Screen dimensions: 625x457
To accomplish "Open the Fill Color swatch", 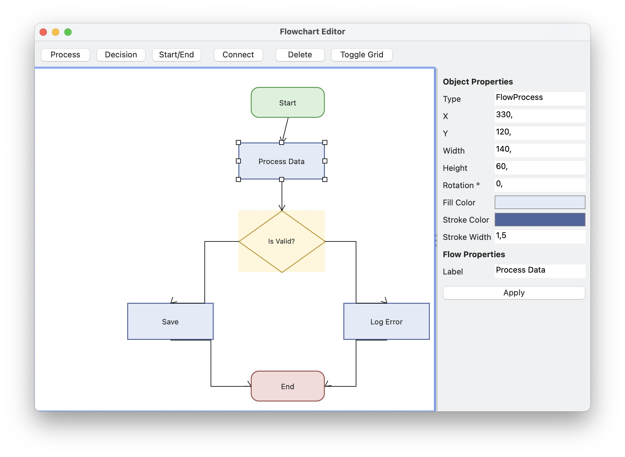I will [540, 202].
